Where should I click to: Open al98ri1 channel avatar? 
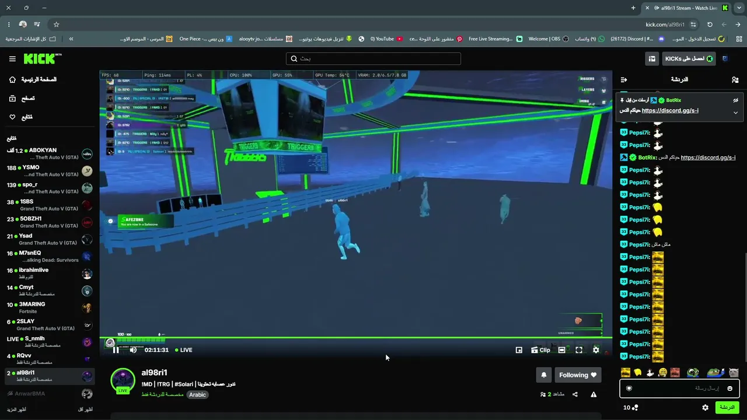pos(123,381)
